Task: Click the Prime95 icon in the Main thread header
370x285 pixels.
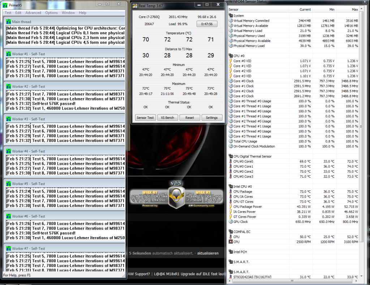Action: (x=8, y=21)
